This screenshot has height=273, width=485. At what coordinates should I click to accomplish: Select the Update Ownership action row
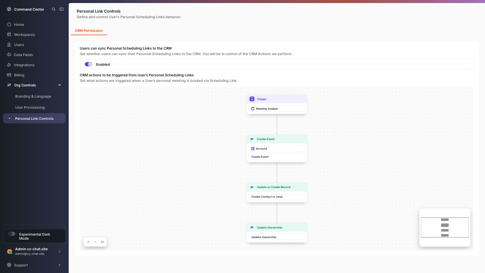click(277, 237)
